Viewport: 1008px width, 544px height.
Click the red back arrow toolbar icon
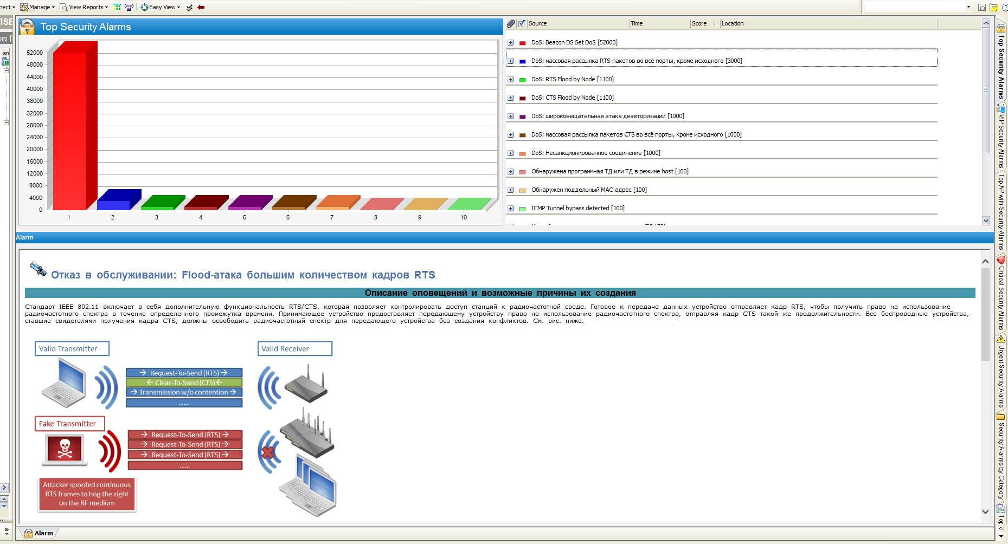201,7
